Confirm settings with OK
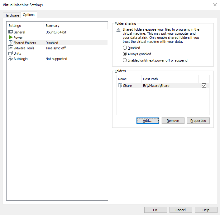The width and height of the screenshot is (220, 215). (155, 210)
